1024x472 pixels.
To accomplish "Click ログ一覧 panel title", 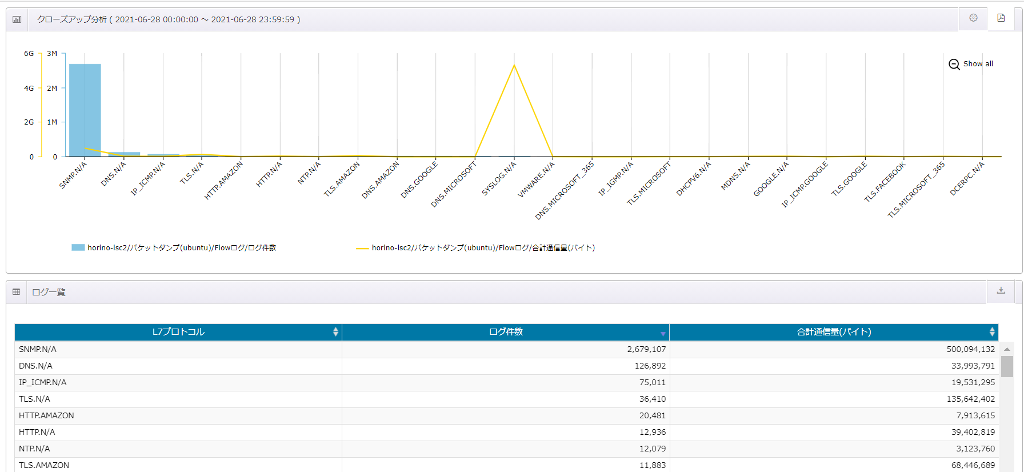I will point(49,292).
